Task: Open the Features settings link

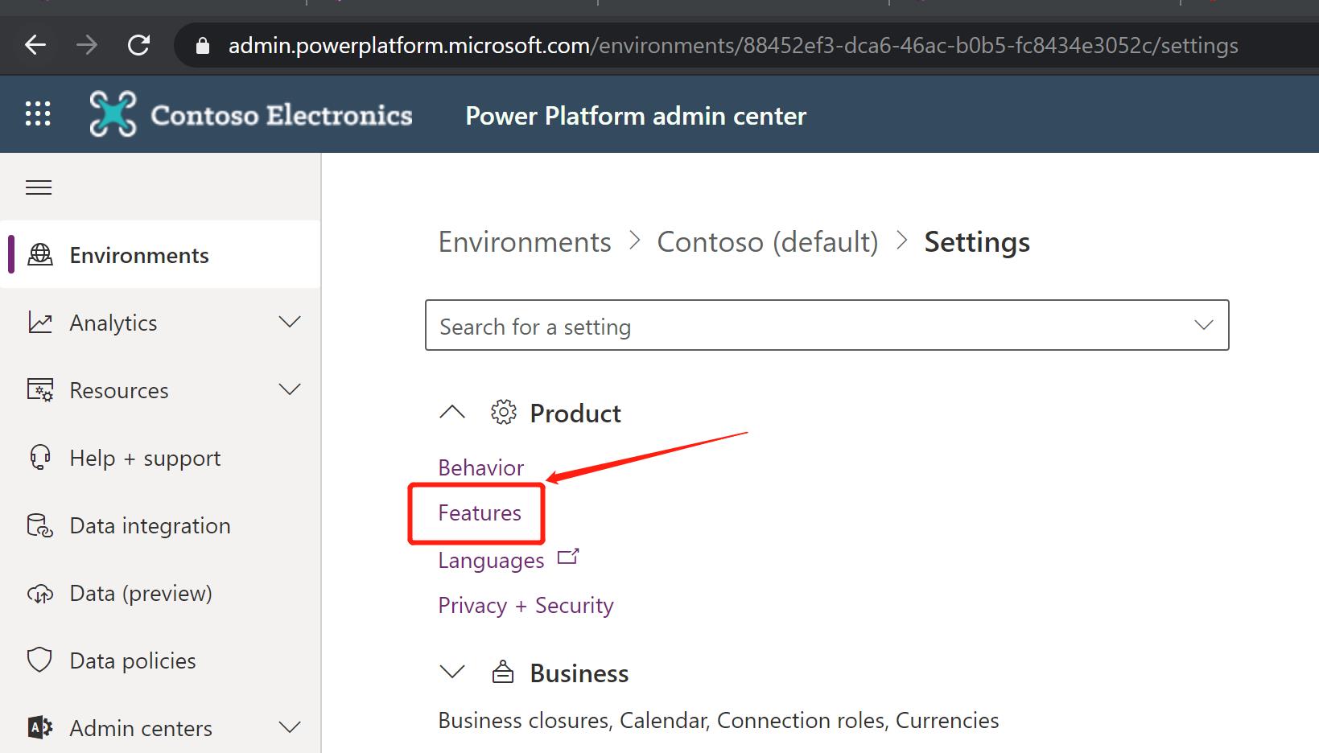Action: click(480, 512)
